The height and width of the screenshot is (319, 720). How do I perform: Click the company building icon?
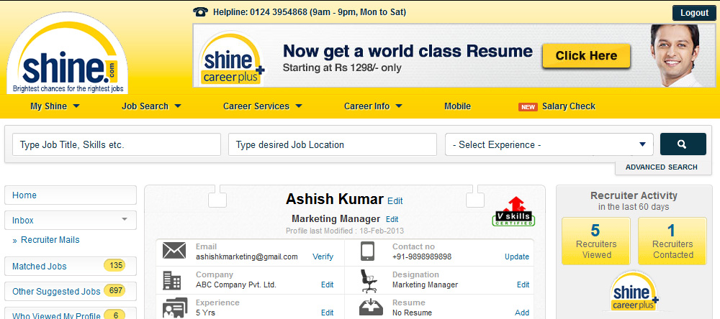172,280
